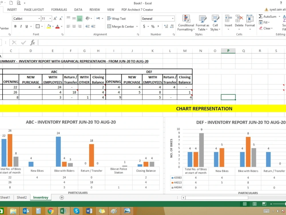Toggle top vertical alignment
The width and height of the screenshot is (286, 215).
tap(68, 18)
